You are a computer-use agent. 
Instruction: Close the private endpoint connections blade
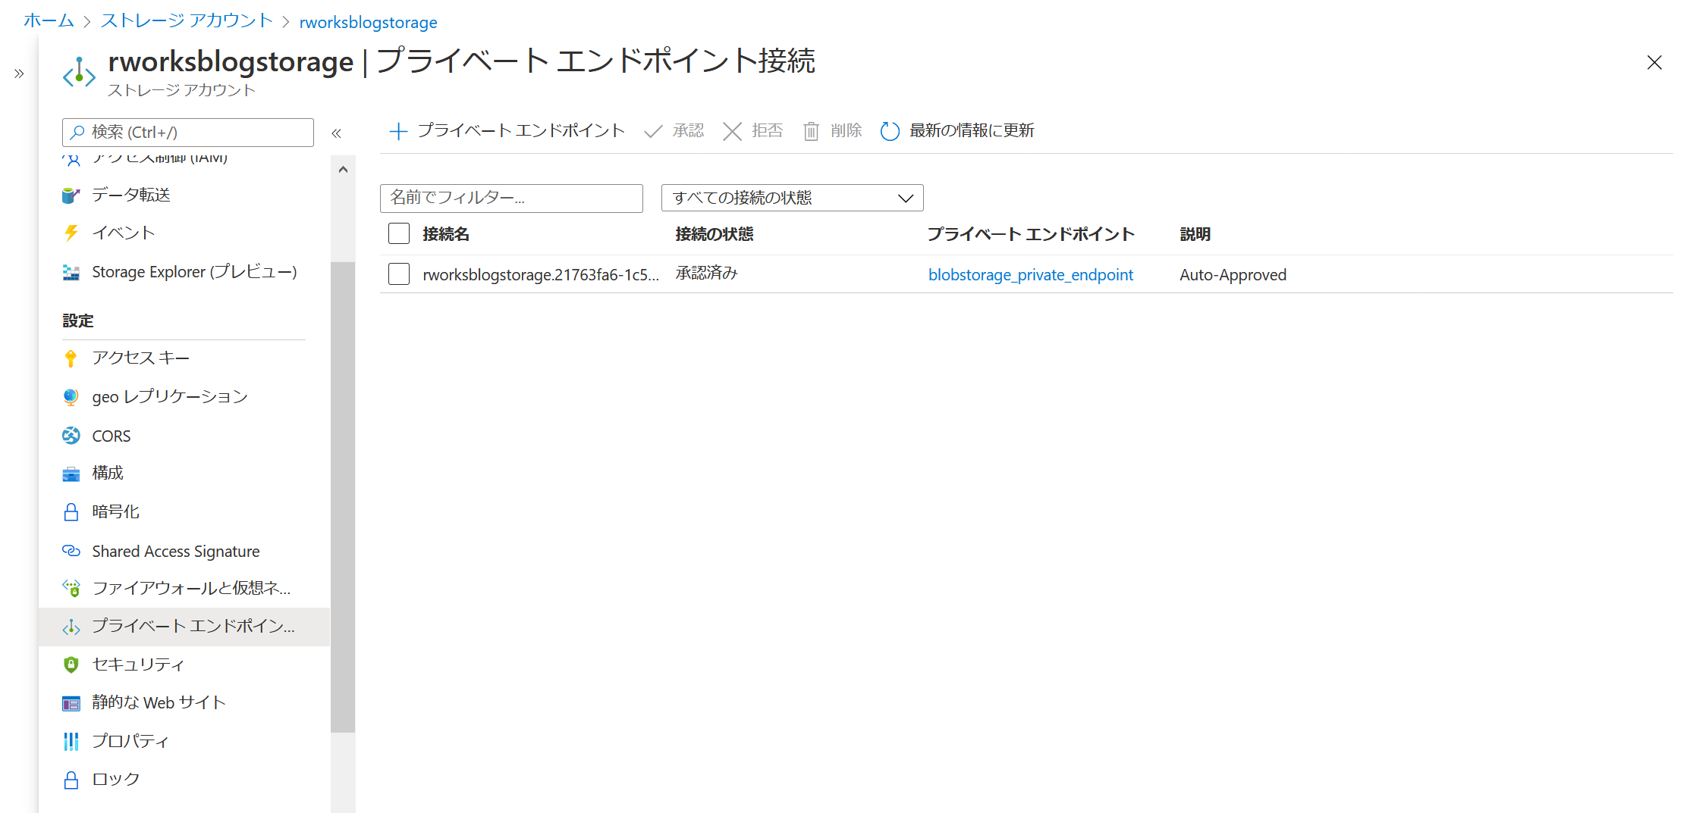coord(1654,63)
